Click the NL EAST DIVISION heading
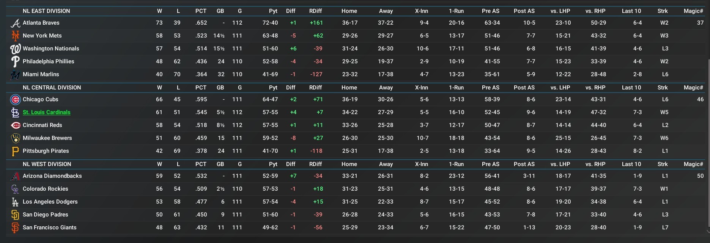 pyautogui.click(x=46, y=11)
